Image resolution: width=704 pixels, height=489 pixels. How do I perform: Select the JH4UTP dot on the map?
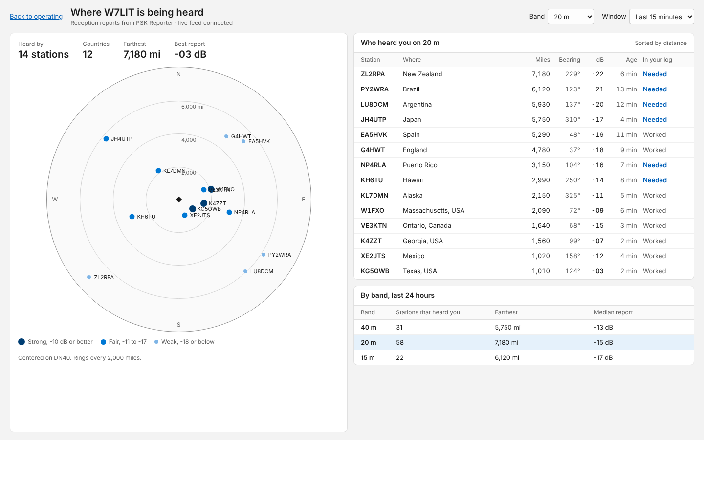(x=106, y=139)
